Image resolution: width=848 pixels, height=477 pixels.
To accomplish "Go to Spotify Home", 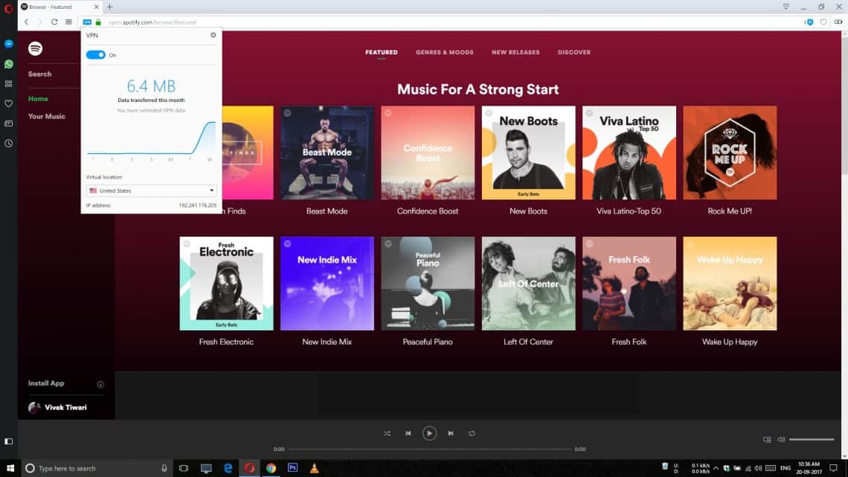I will 38,99.
